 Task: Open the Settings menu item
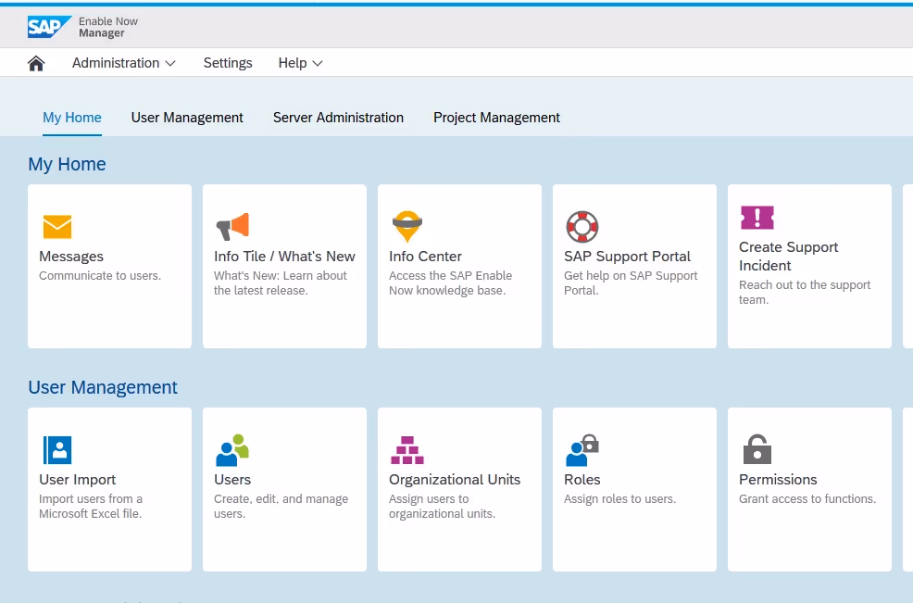click(228, 63)
